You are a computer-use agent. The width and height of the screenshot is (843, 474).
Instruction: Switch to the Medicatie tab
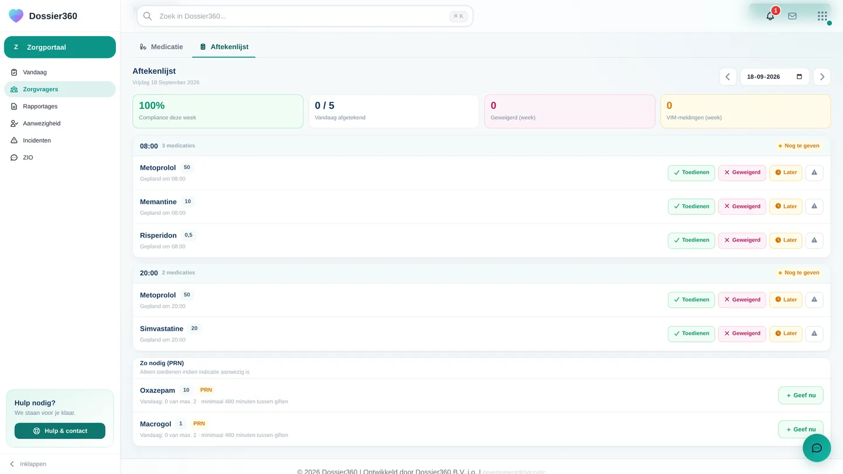tap(161, 47)
